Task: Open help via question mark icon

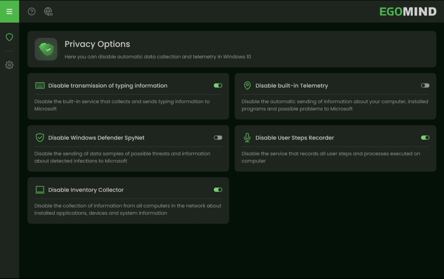Action: pos(32,12)
